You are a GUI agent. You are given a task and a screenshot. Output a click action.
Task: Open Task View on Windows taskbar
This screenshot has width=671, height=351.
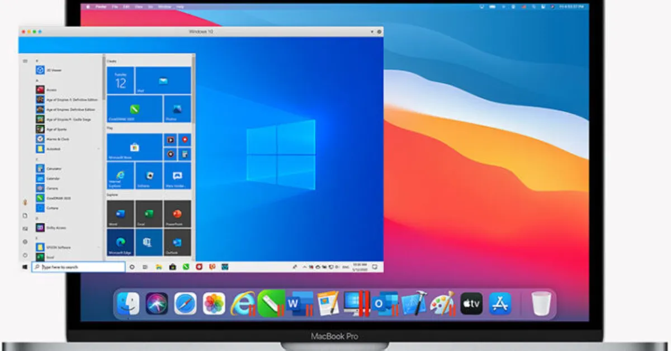145,267
